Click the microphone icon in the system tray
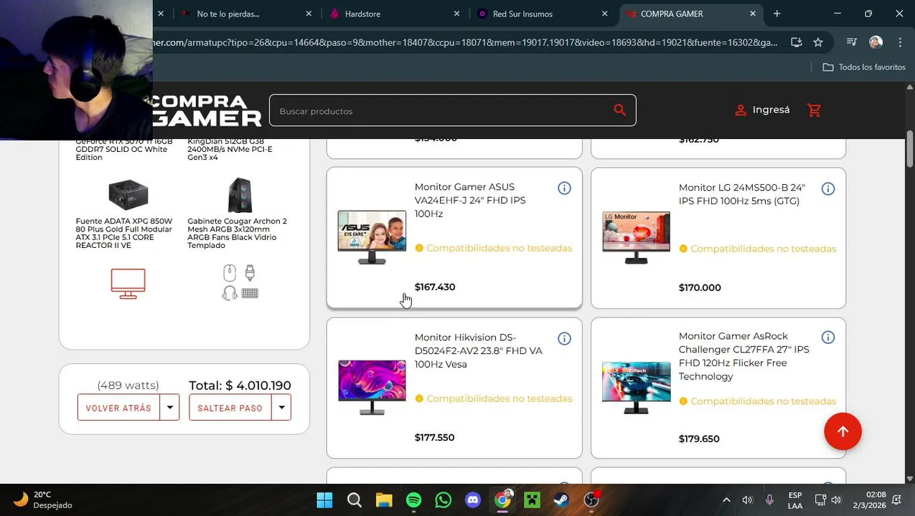Image resolution: width=915 pixels, height=516 pixels. 769,500
